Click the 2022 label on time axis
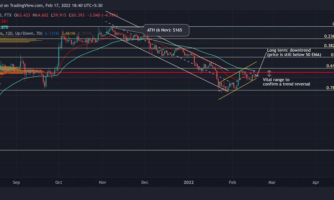 pyautogui.click(x=189, y=182)
